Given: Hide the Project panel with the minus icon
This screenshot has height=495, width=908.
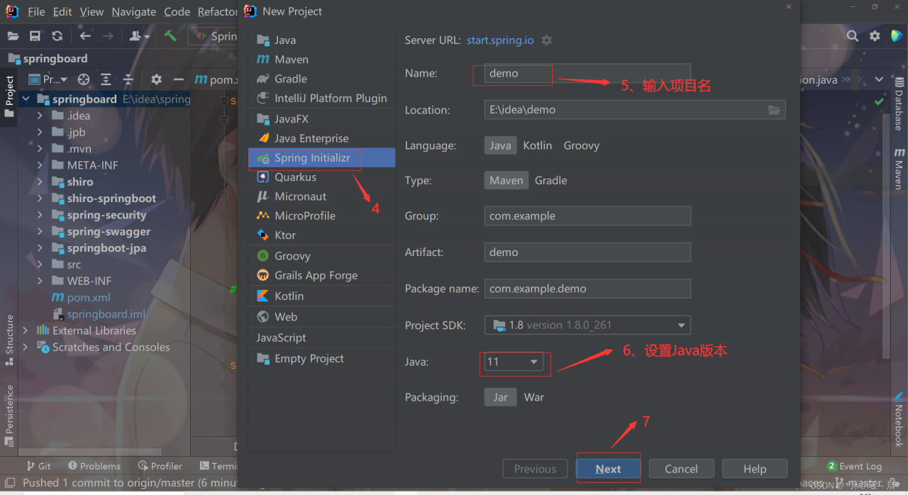Looking at the screenshot, I should pos(179,79).
